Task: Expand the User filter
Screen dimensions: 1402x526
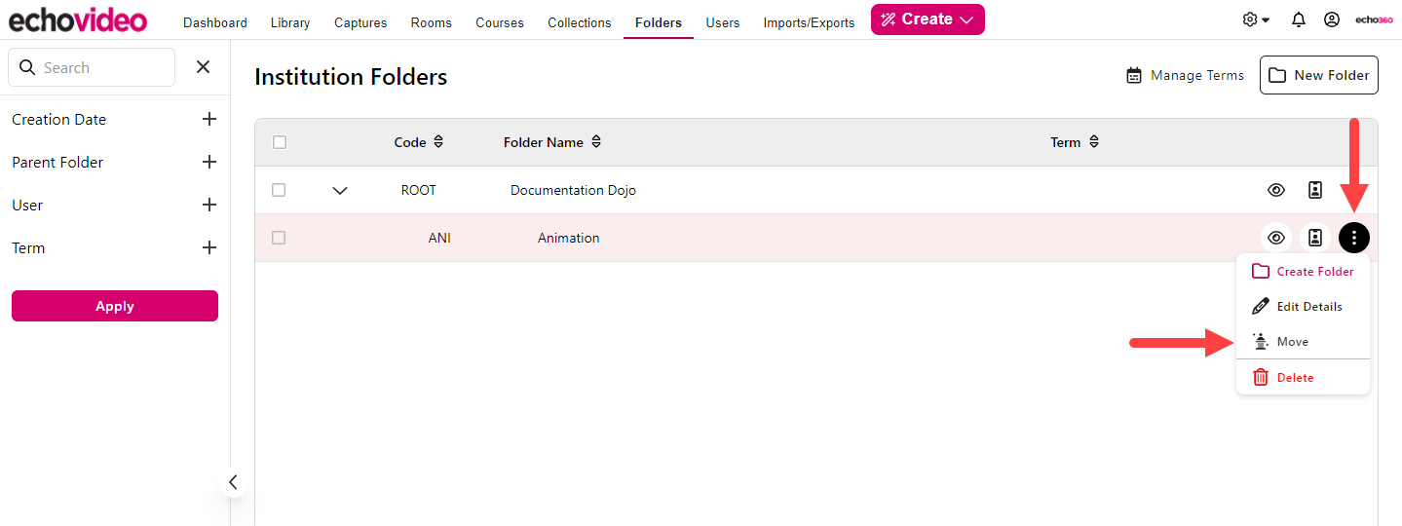Action: pyautogui.click(x=208, y=205)
